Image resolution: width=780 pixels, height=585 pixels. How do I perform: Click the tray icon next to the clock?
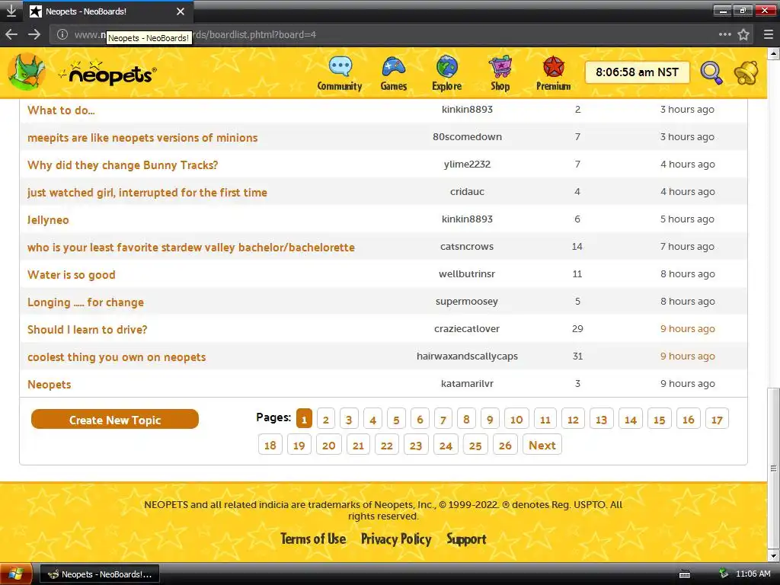click(724, 574)
